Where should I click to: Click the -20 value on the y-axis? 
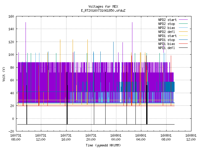(11, 131)
